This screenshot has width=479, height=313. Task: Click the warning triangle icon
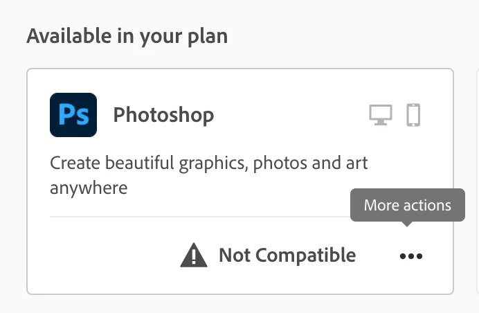pos(194,256)
